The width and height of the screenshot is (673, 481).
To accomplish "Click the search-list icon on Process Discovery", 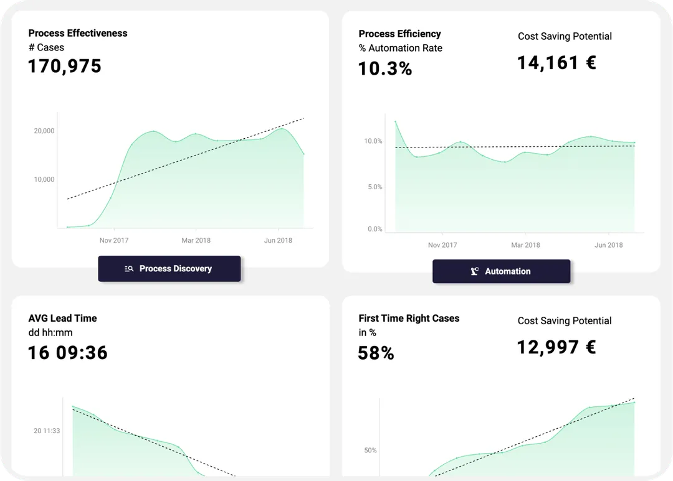I will click(129, 269).
